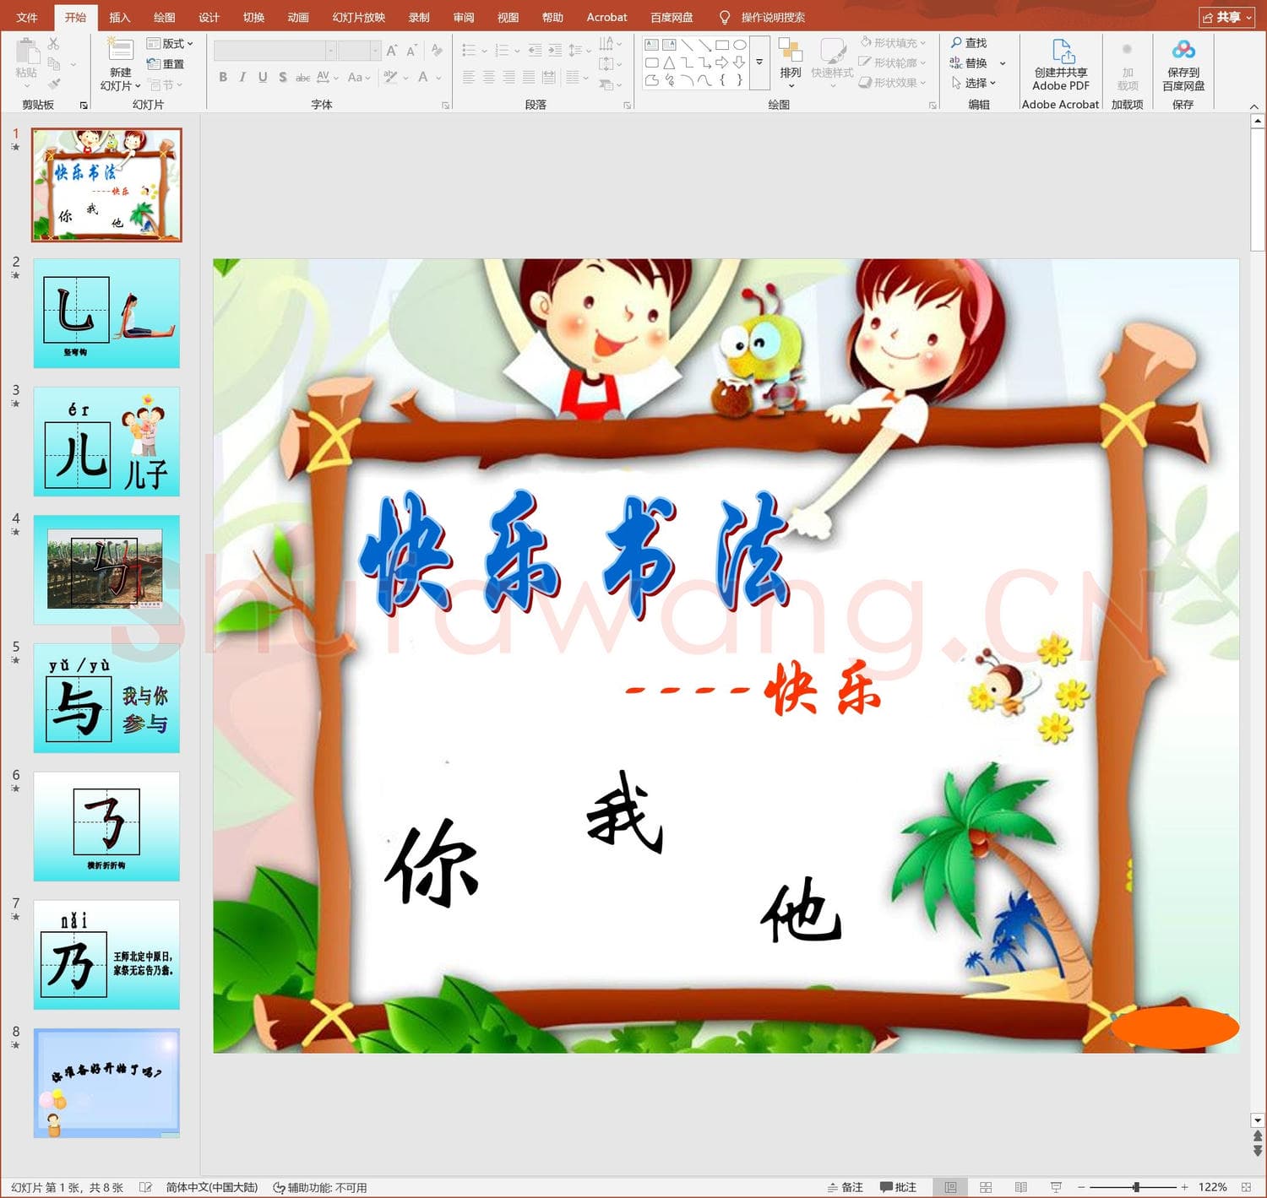
Task: Click Accessibility (辅助功能: 不可用) status
Action: [x=319, y=1187]
